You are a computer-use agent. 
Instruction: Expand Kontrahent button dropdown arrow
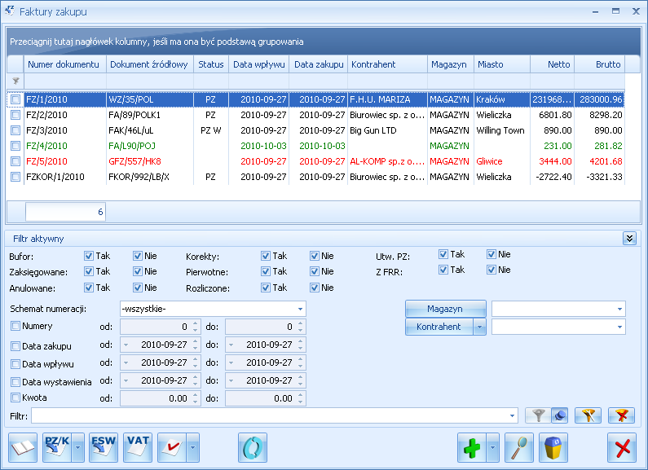tap(479, 327)
